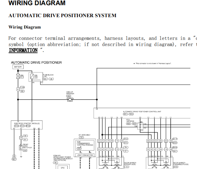The width and height of the screenshot is (197, 169).
Task: Click the B4 connector label
Action: point(126,147)
